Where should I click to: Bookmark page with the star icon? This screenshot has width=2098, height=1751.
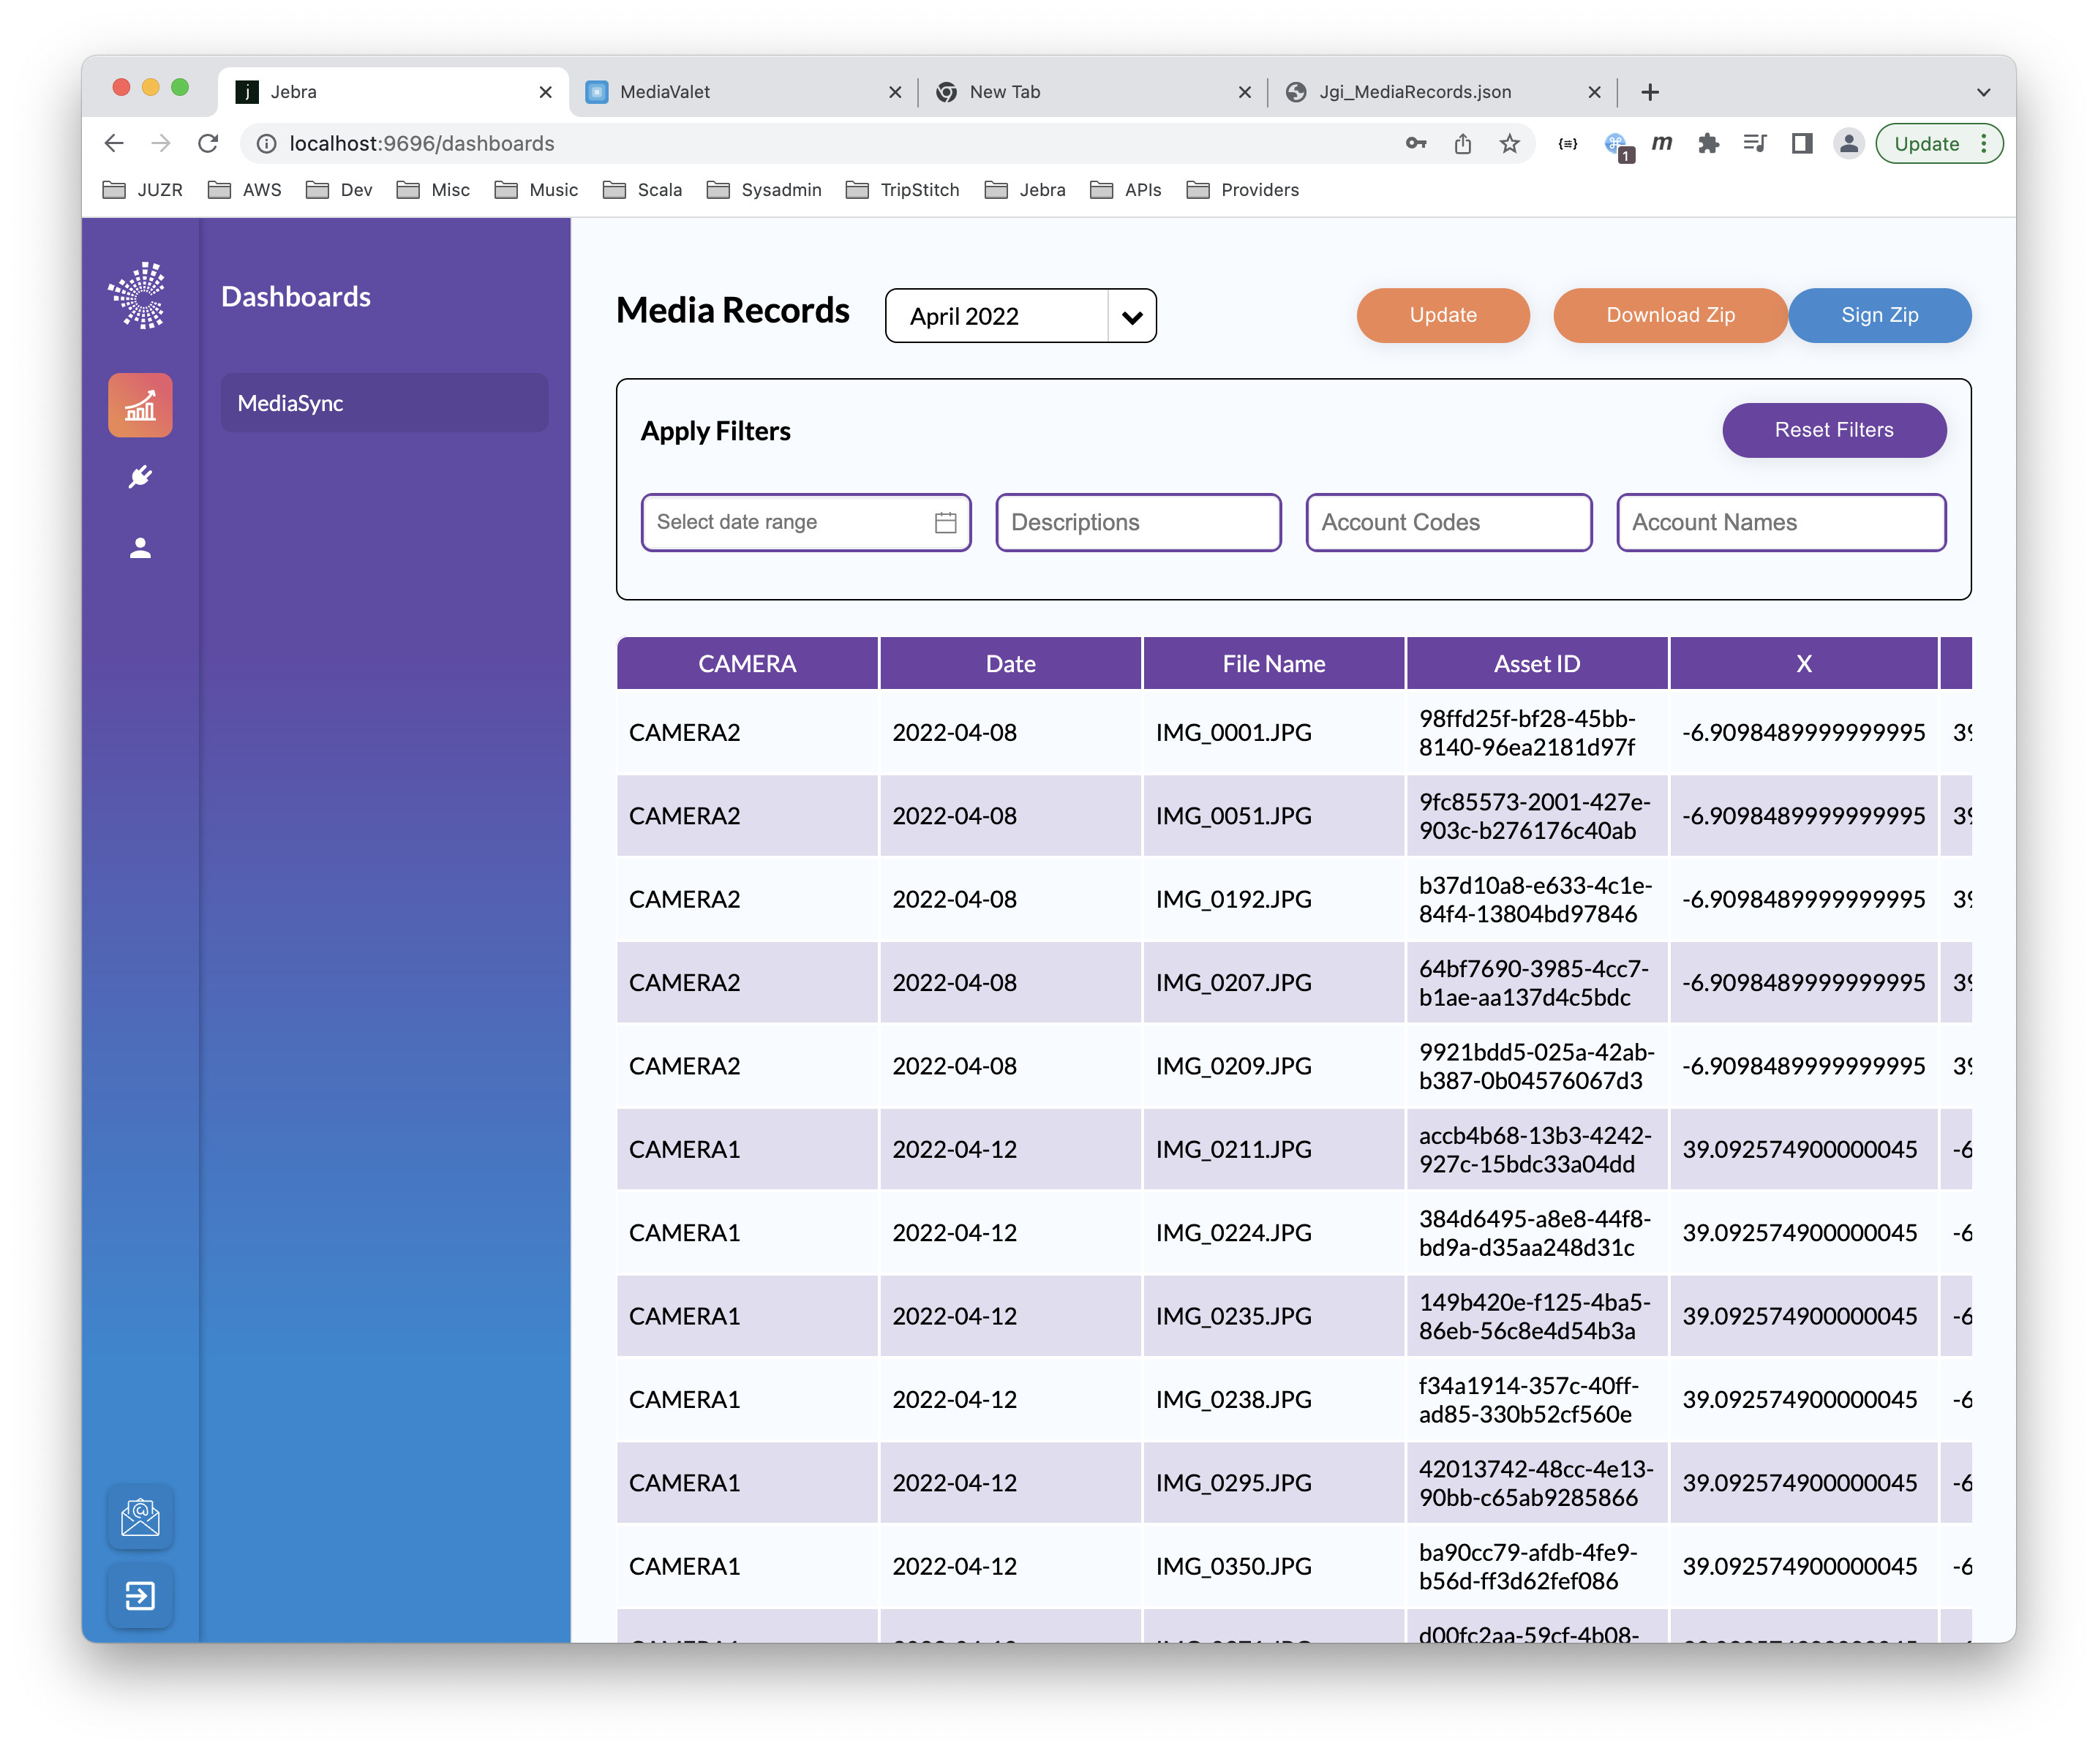point(1508,144)
